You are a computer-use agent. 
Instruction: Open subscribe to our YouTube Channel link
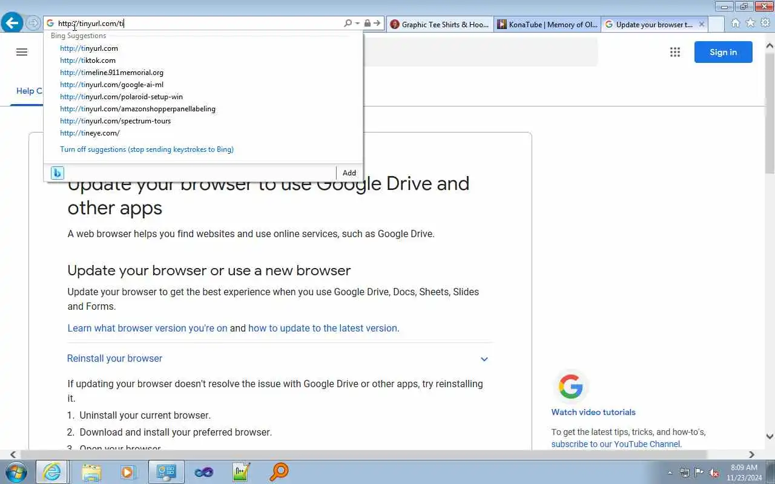(x=616, y=444)
